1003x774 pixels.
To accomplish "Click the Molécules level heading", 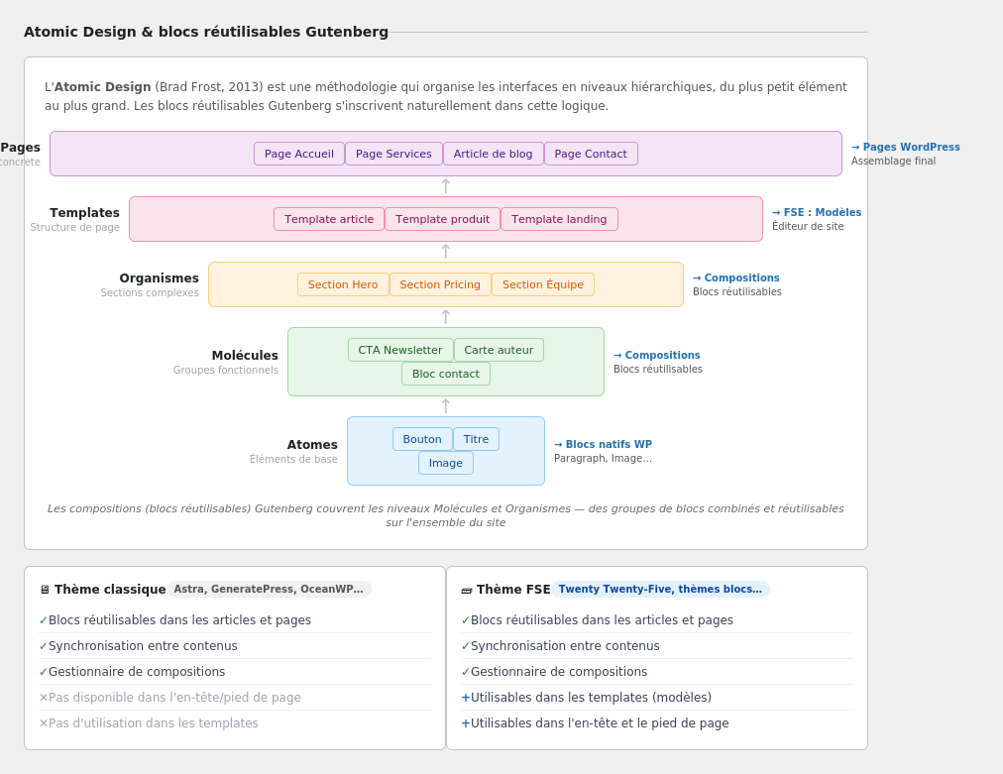I will point(245,355).
